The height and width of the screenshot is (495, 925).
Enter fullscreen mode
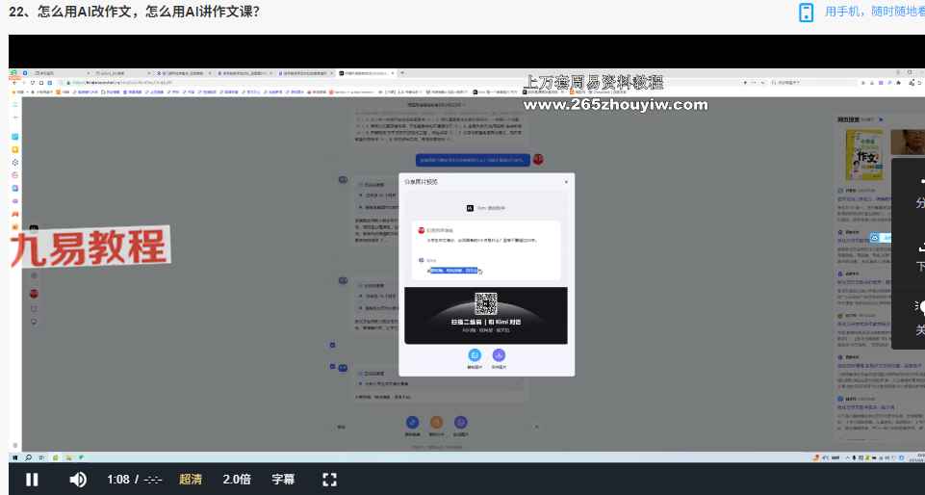tap(329, 479)
